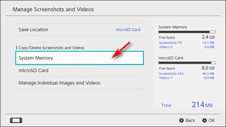Click the Switch console controller icon
The image size is (226, 127).
(16, 120)
